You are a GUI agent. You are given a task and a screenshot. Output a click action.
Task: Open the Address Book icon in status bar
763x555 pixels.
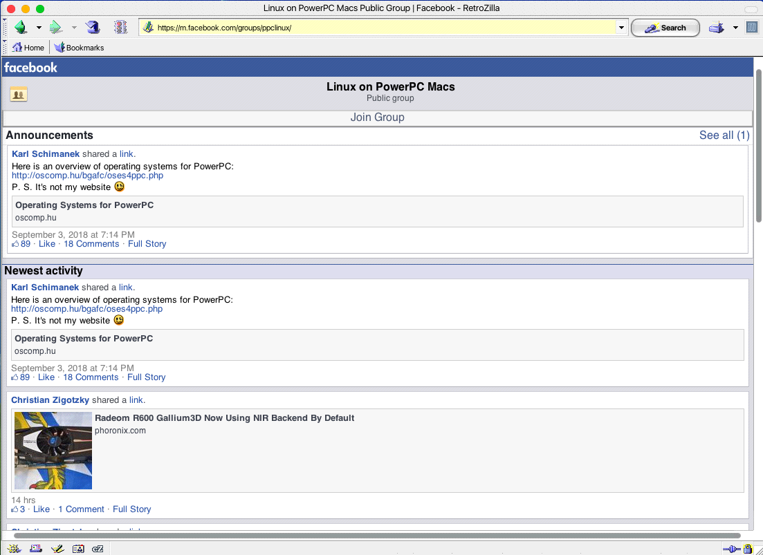[78, 549]
